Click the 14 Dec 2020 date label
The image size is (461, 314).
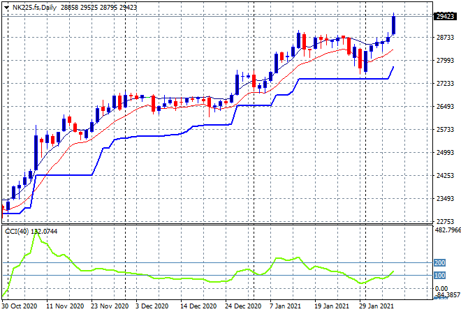click(x=199, y=306)
